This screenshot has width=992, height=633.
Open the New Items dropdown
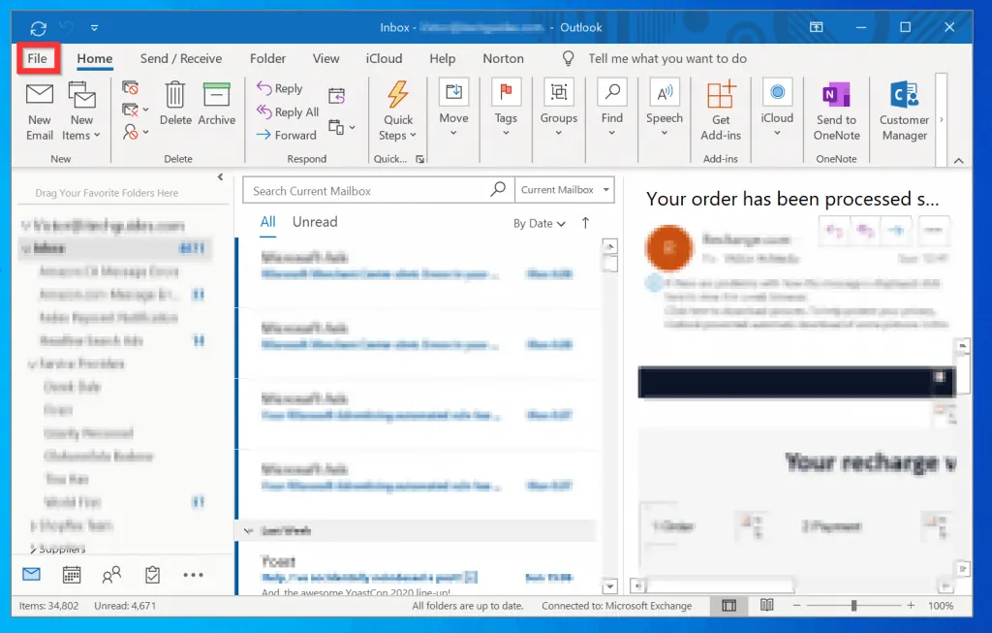pos(81,112)
